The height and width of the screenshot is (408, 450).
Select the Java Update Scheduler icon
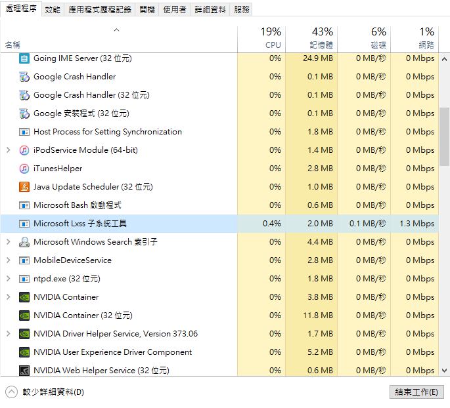[24, 187]
